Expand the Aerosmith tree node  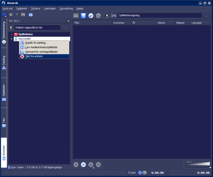point(11,39)
